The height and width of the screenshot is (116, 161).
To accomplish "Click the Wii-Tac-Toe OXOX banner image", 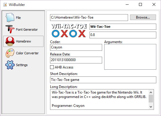I will coord(69,31).
